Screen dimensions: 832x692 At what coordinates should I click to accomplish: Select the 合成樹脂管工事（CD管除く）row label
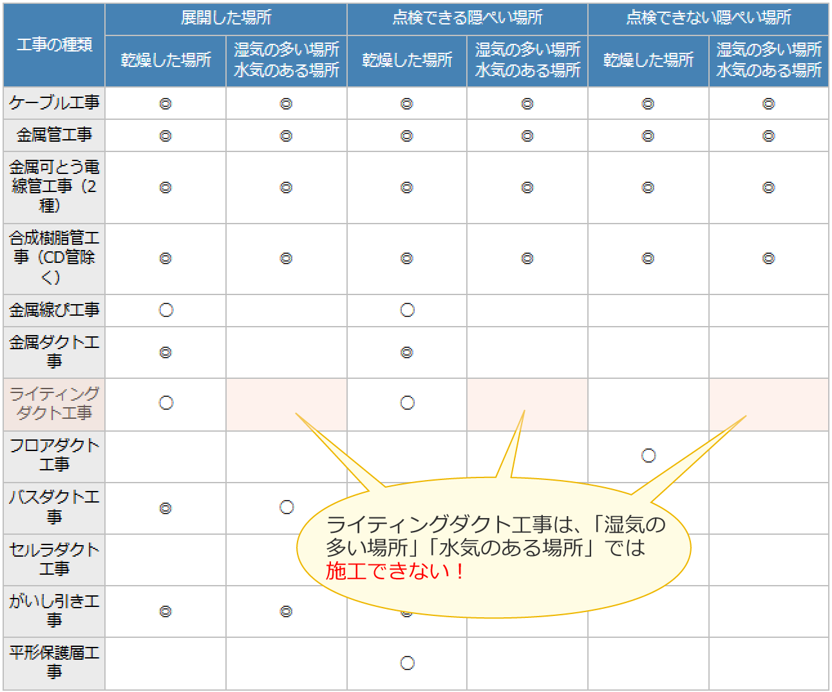tap(54, 258)
